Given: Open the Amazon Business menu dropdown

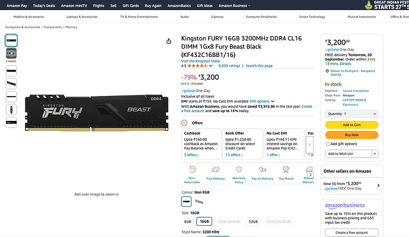Looking at the screenshot, I should click(x=234, y=5).
